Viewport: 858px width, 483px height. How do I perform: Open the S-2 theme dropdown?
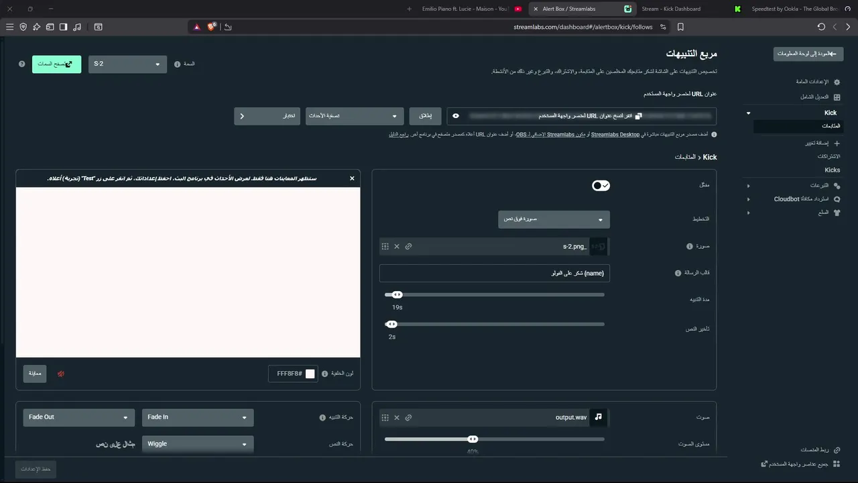tap(127, 64)
